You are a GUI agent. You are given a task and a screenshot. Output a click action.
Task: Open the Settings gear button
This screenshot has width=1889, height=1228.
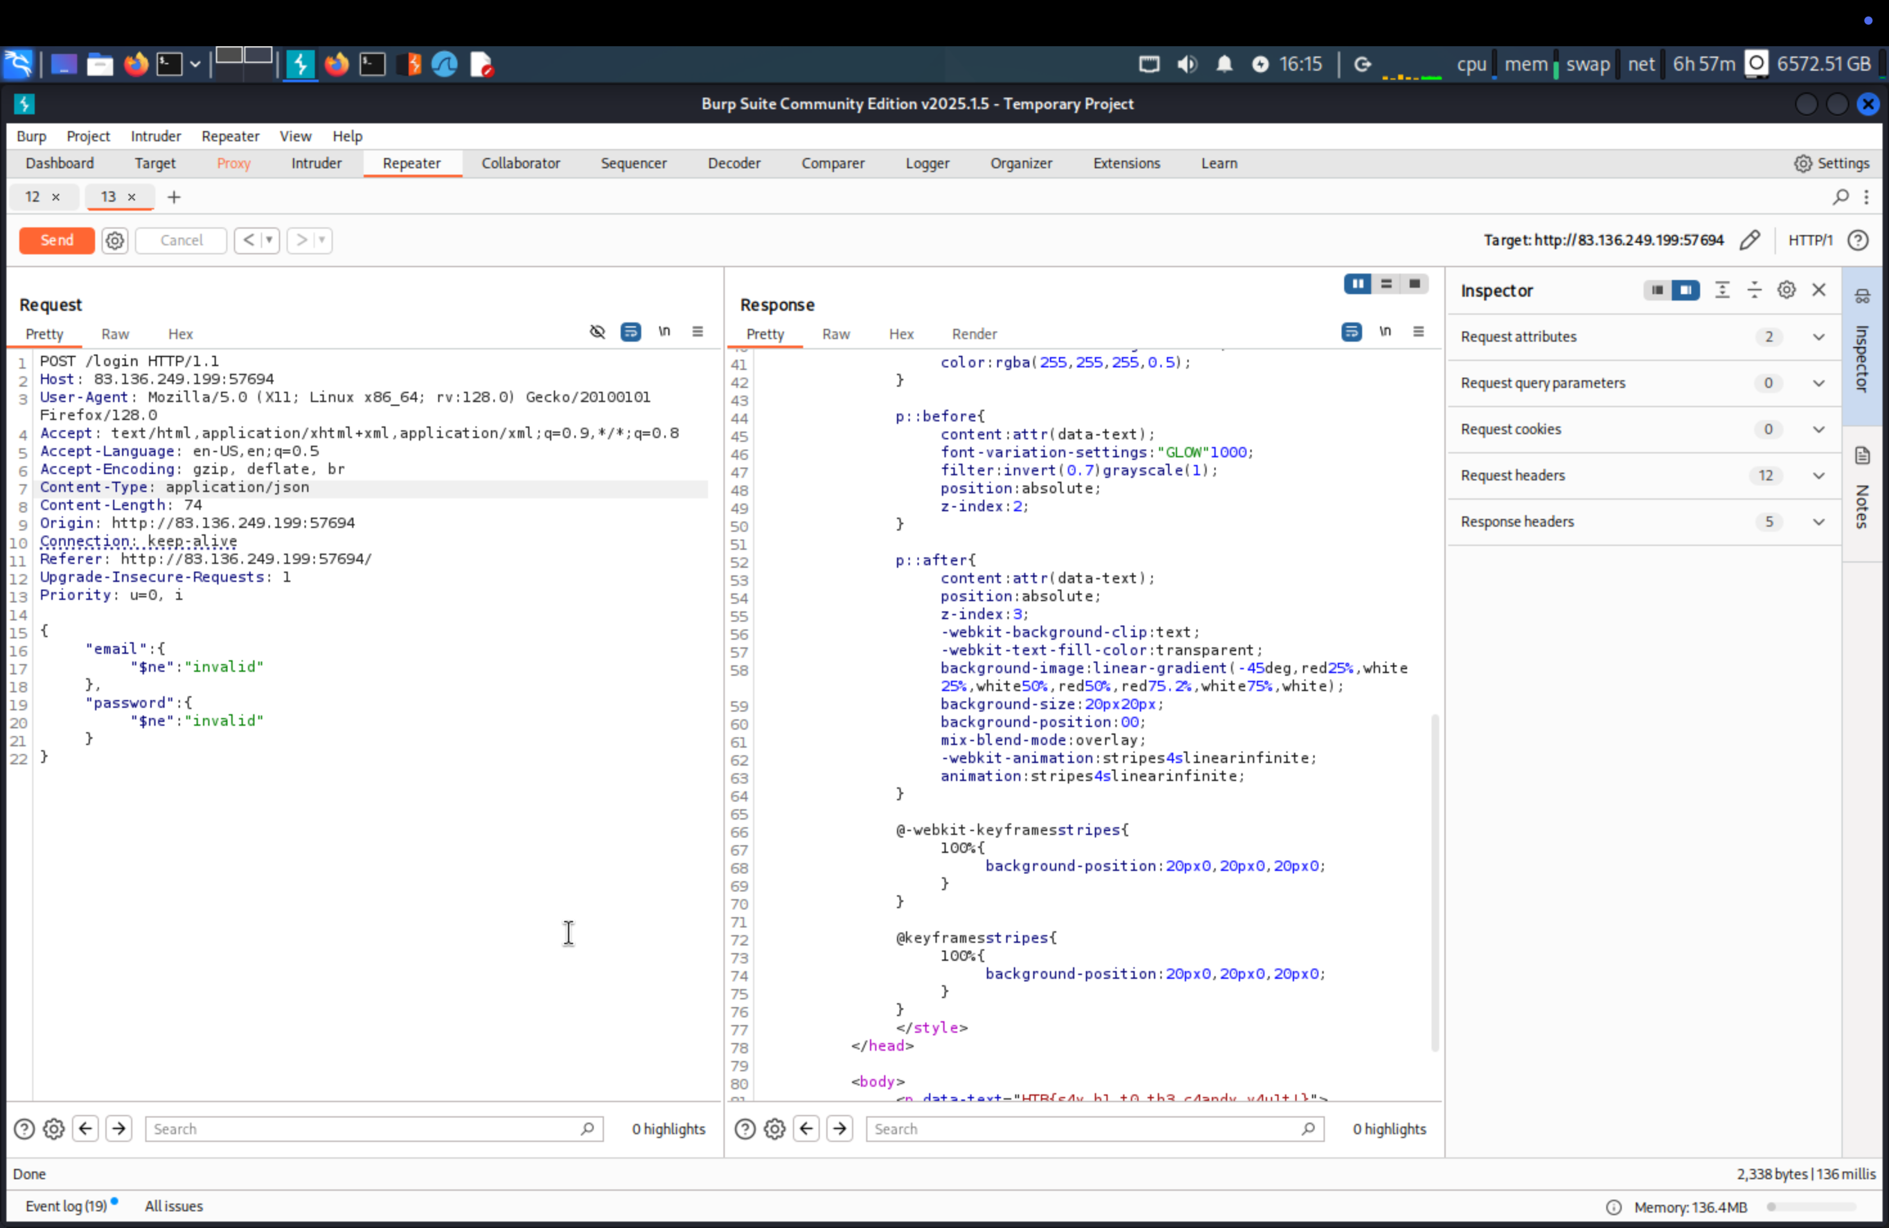(1832, 163)
